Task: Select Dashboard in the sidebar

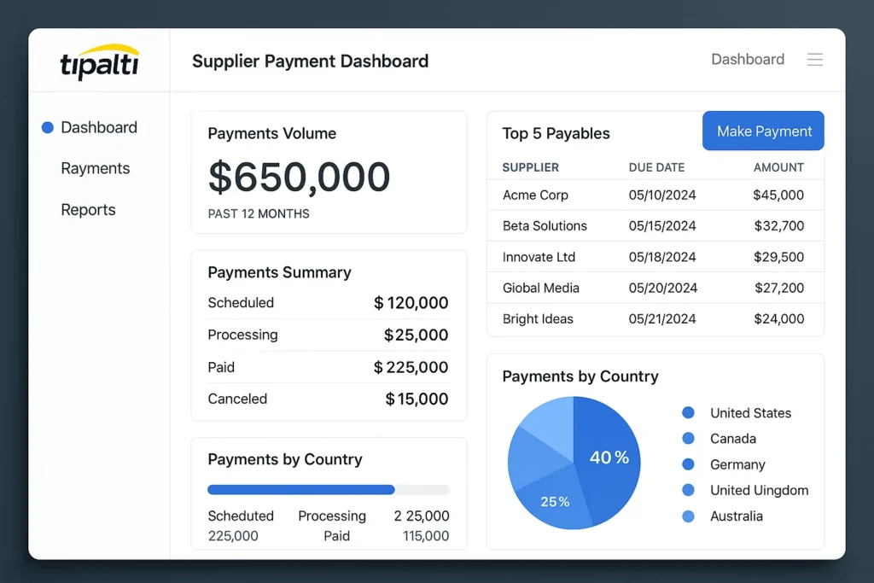Action: tap(100, 127)
